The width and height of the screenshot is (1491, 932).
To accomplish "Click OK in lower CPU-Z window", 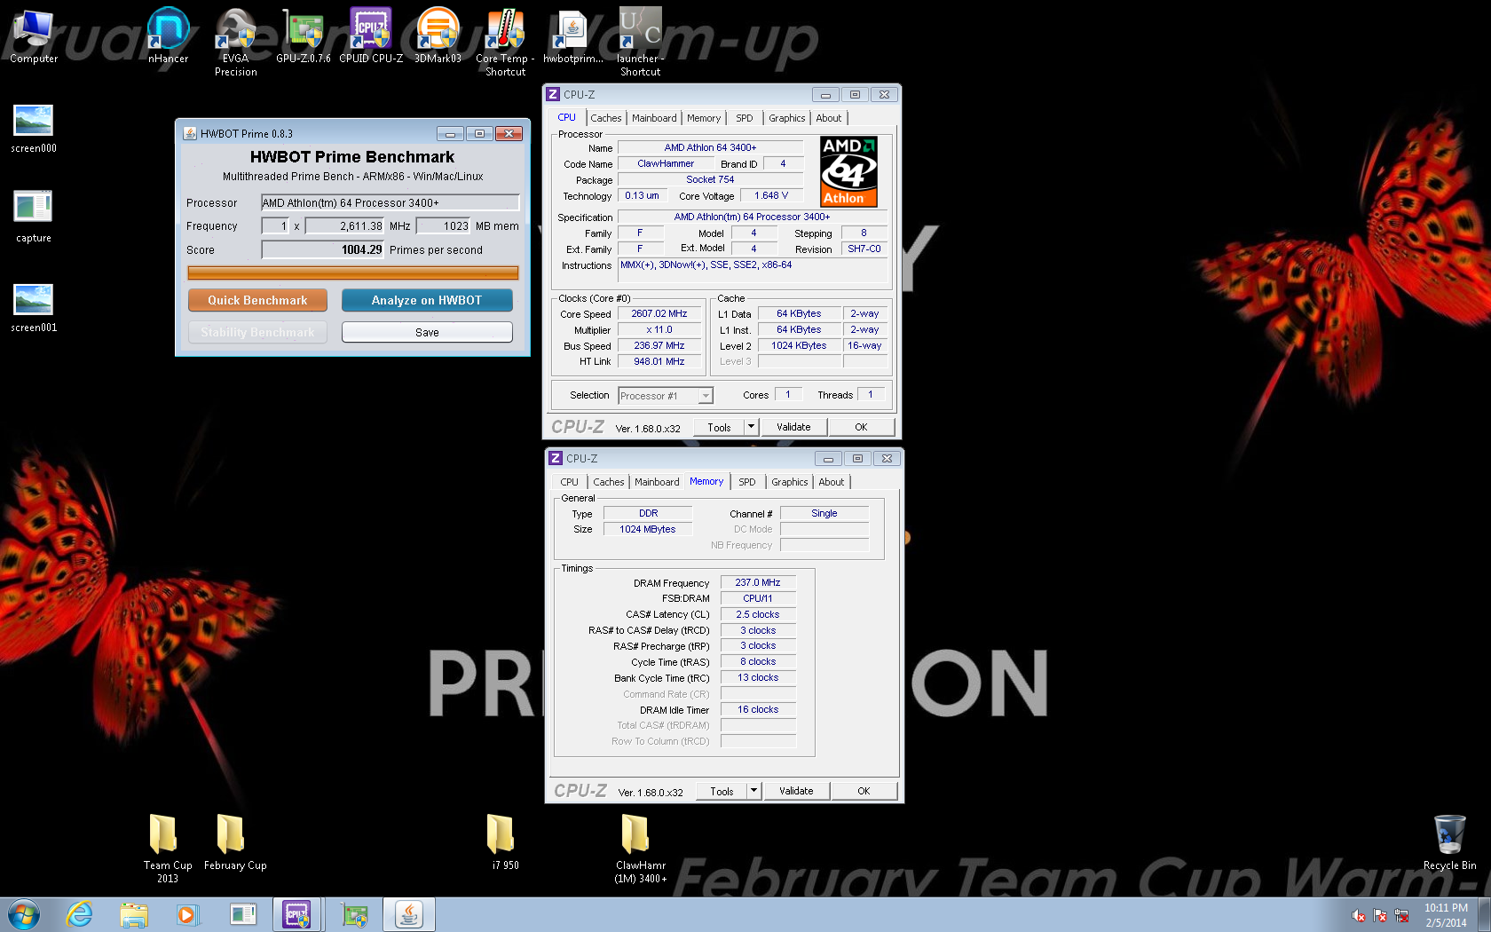I will [864, 791].
